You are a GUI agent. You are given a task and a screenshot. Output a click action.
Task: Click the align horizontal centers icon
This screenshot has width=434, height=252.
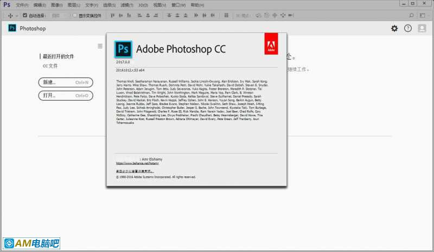tap(148, 16)
